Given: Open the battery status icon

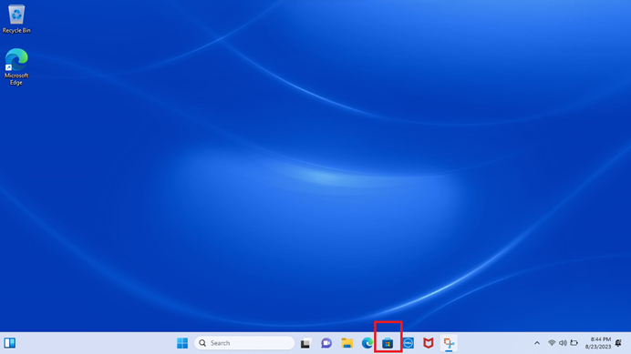Looking at the screenshot, I should click(x=574, y=343).
